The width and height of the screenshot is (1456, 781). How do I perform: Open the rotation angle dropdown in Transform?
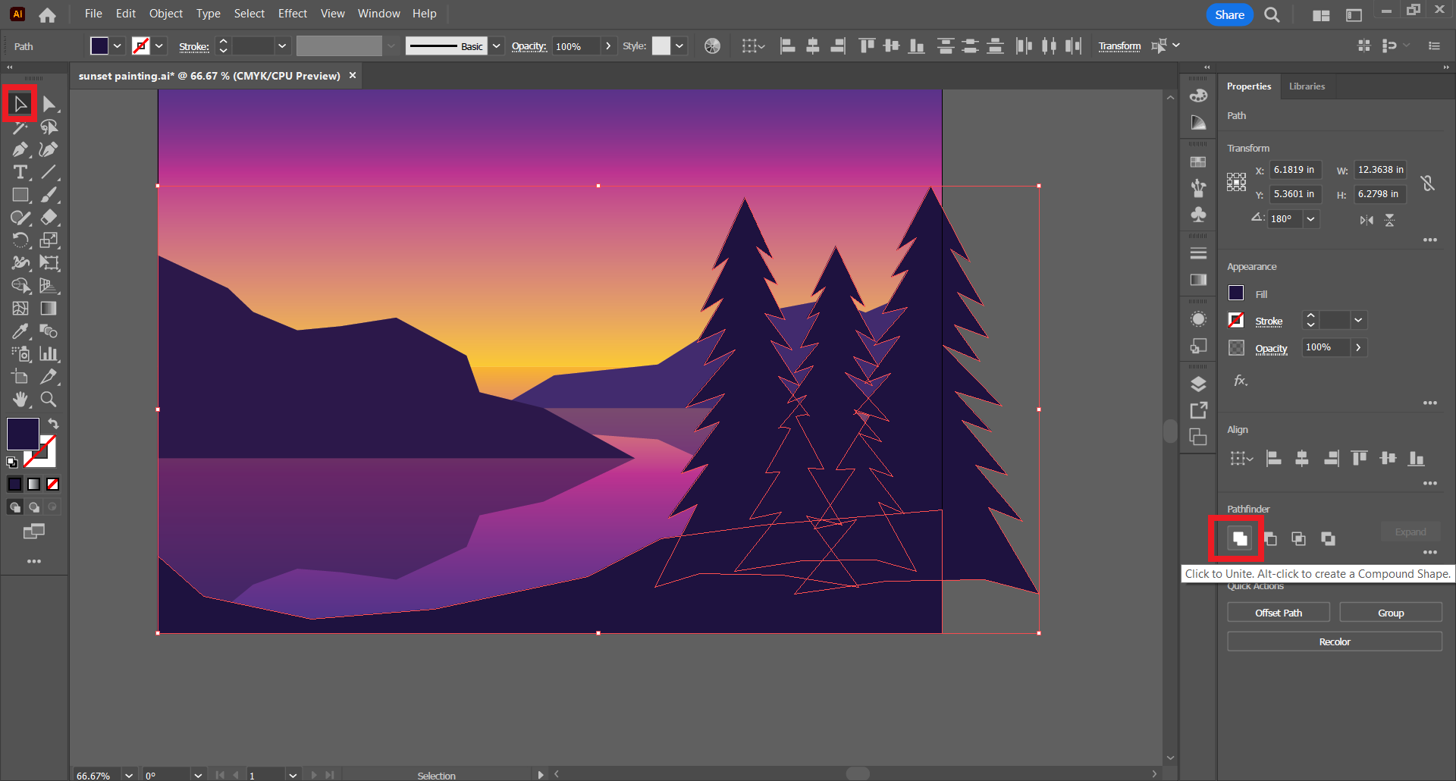point(1311,219)
